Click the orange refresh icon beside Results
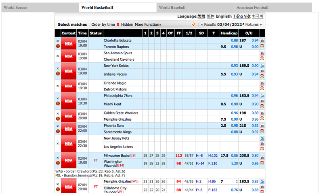The image size is (323, 193). tap(194, 25)
